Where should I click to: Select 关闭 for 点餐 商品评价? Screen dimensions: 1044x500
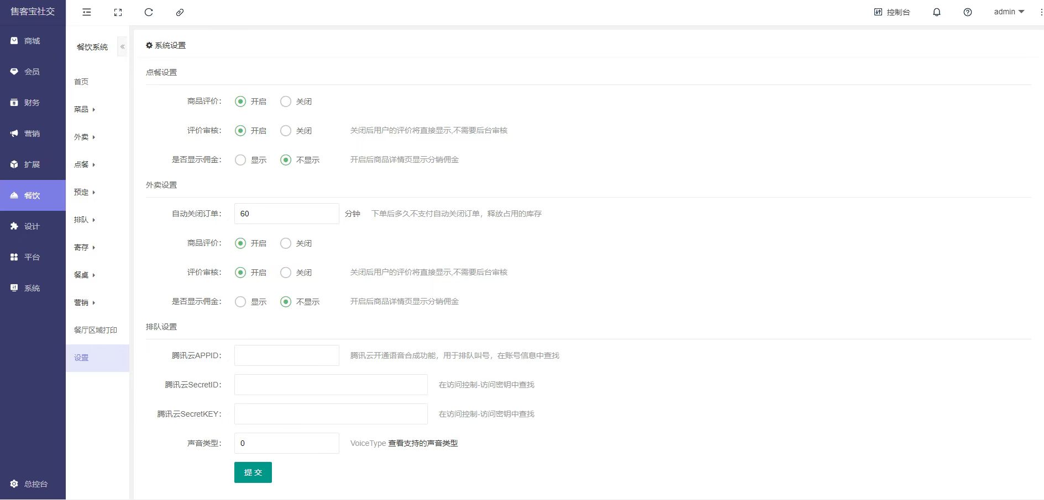point(286,102)
